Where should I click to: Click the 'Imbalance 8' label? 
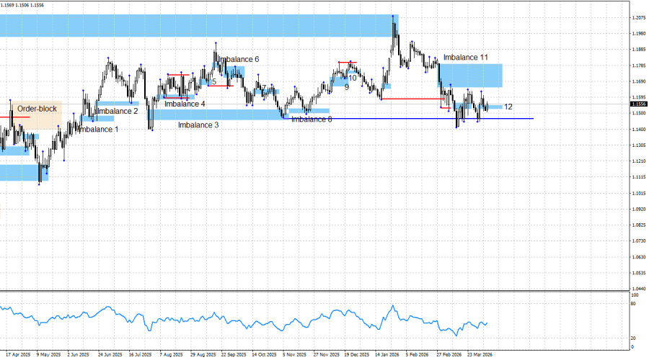point(312,119)
